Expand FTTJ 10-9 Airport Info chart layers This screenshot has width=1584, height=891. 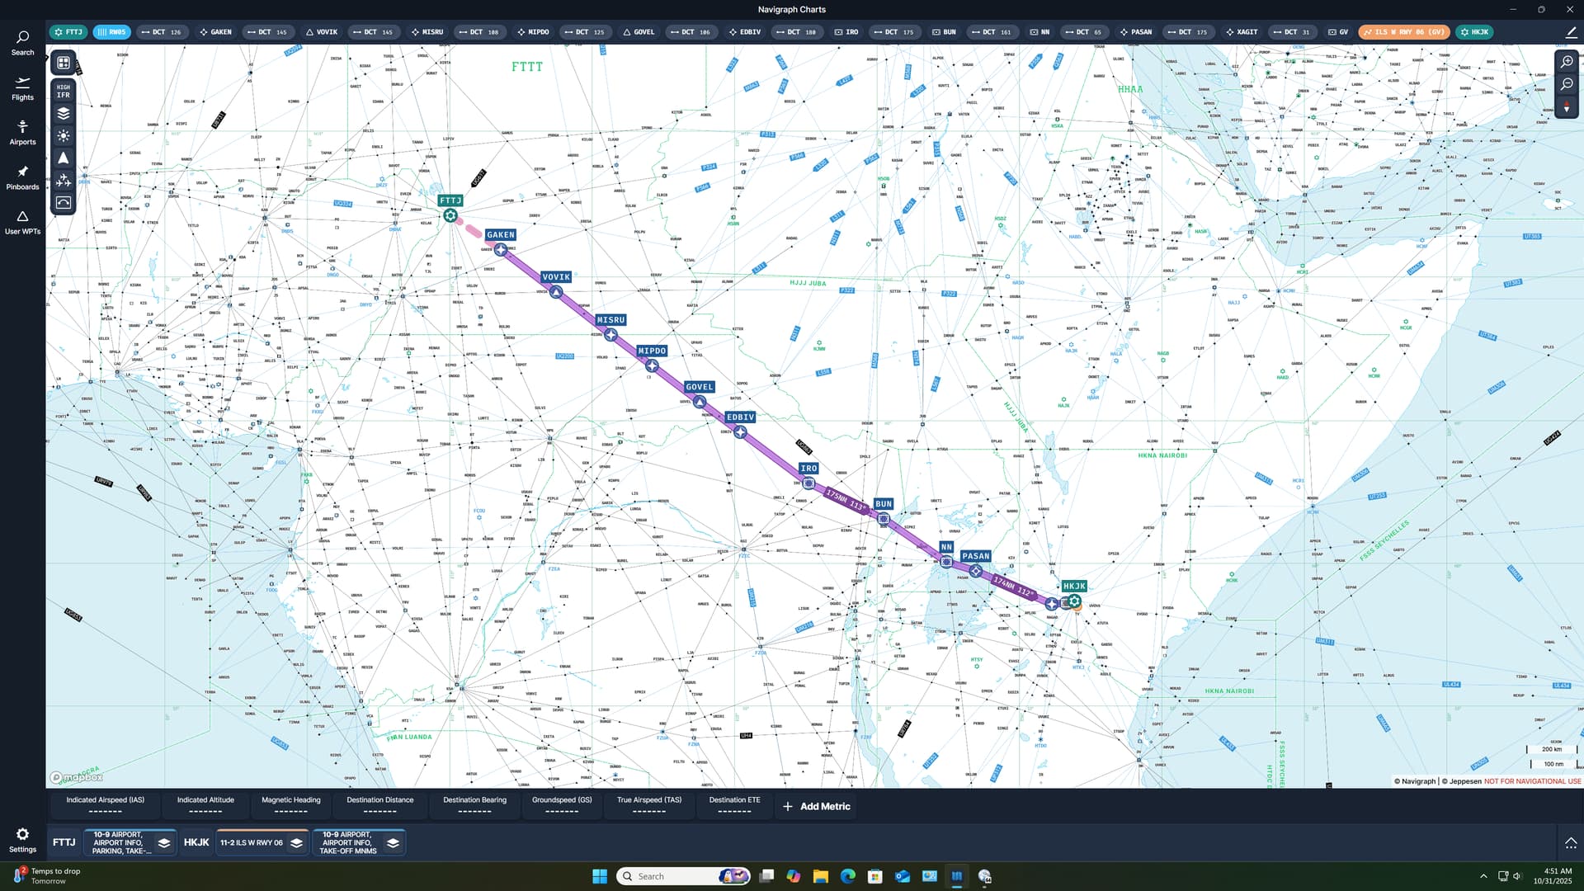coord(164,843)
